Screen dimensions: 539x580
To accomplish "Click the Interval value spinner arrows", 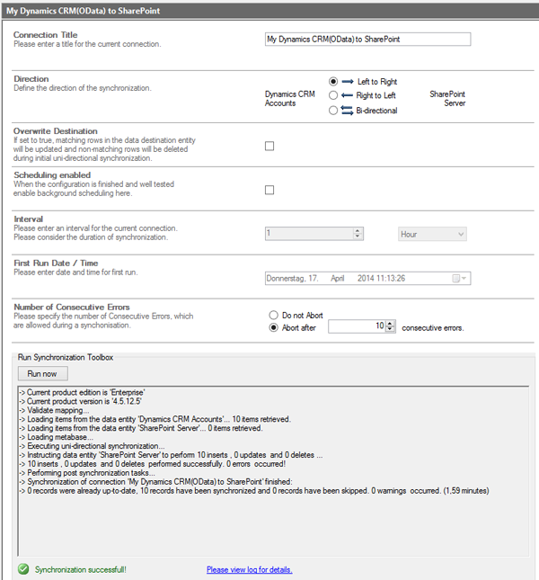I will (x=358, y=234).
